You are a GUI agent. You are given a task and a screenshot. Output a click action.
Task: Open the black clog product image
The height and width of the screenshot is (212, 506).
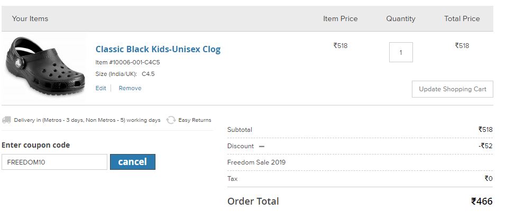pos(45,66)
